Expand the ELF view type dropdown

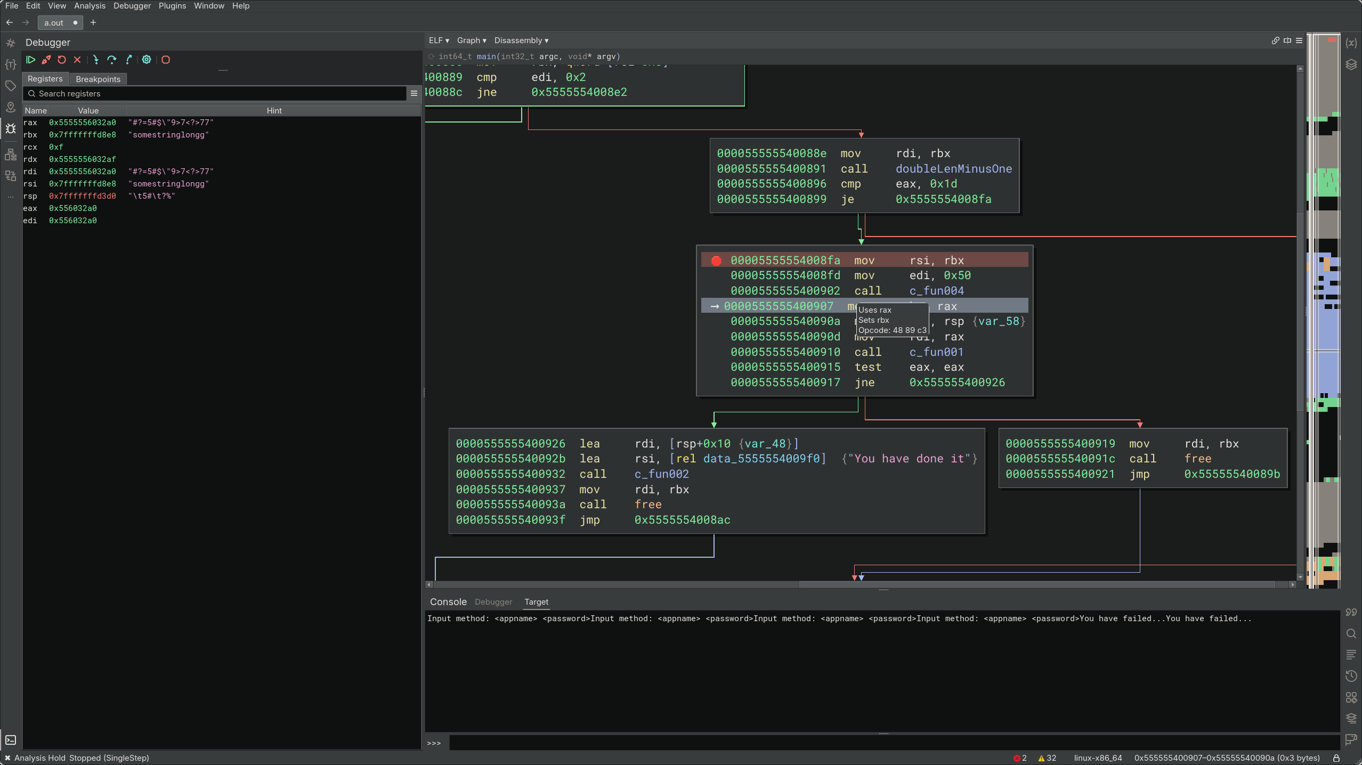pyautogui.click(x=439, y=40)
